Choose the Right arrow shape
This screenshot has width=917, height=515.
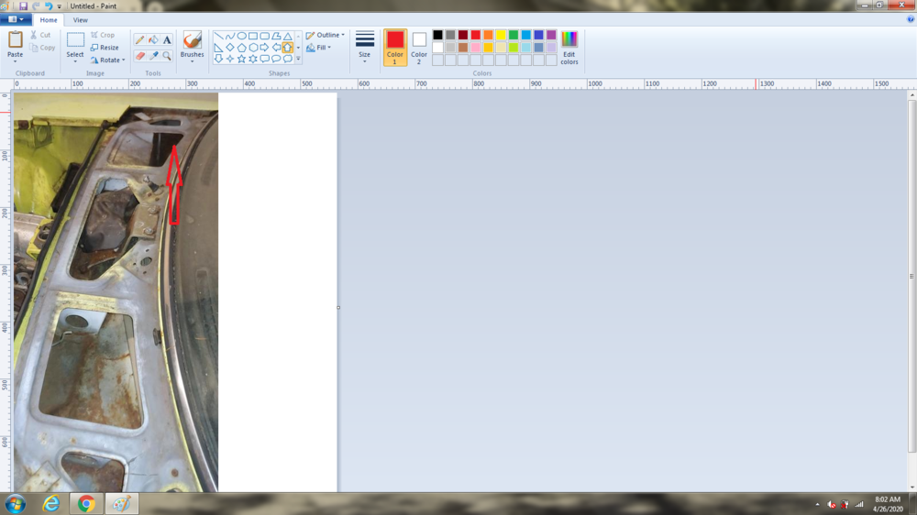pos(264,48)
